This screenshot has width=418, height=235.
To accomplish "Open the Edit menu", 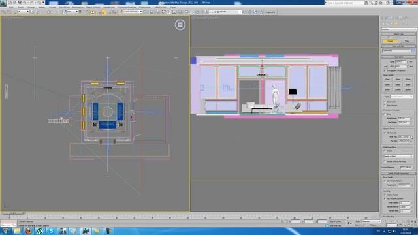I will pyautogui.click(x=11, y=7).
